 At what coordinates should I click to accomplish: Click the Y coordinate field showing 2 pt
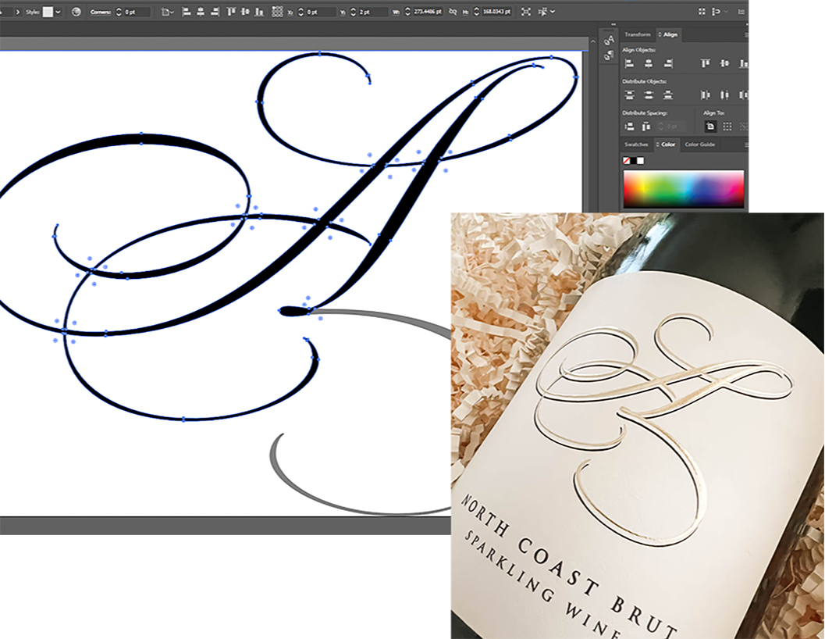click(372, 12)
